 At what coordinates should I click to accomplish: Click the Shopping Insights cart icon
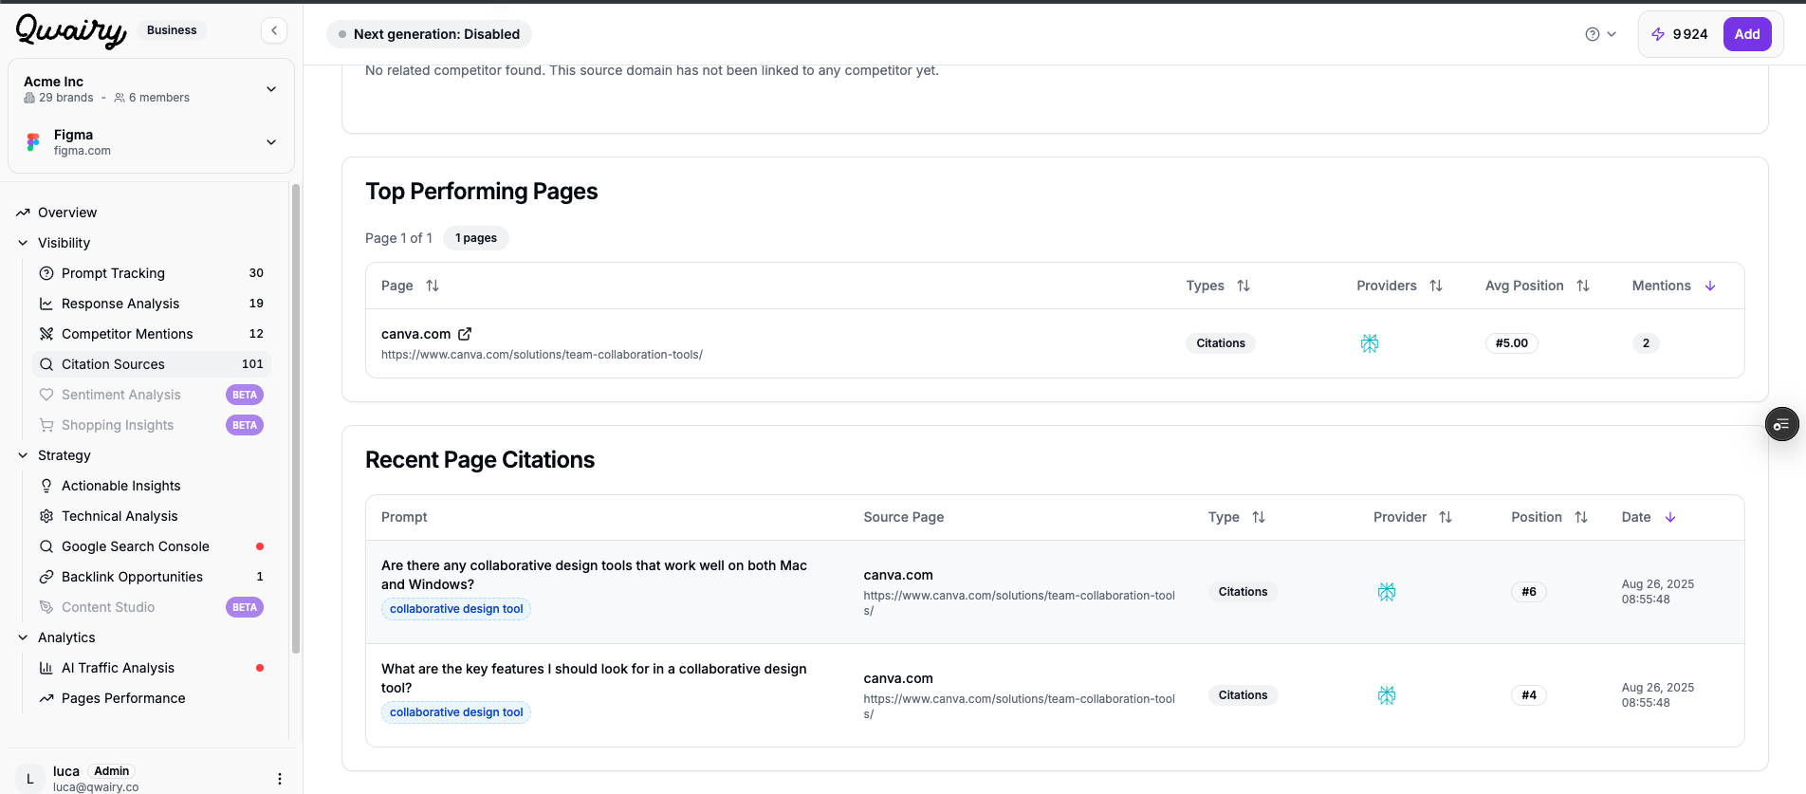click(46, 425)
